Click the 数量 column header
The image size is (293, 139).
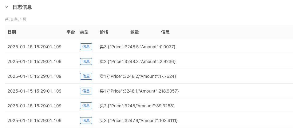(x=135, y=32)
